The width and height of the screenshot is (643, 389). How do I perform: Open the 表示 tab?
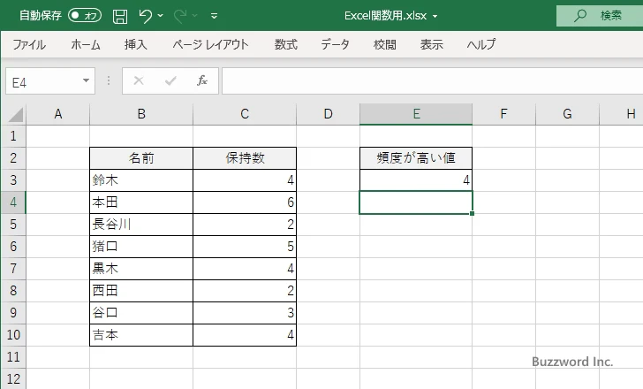(x=432, y=44)
